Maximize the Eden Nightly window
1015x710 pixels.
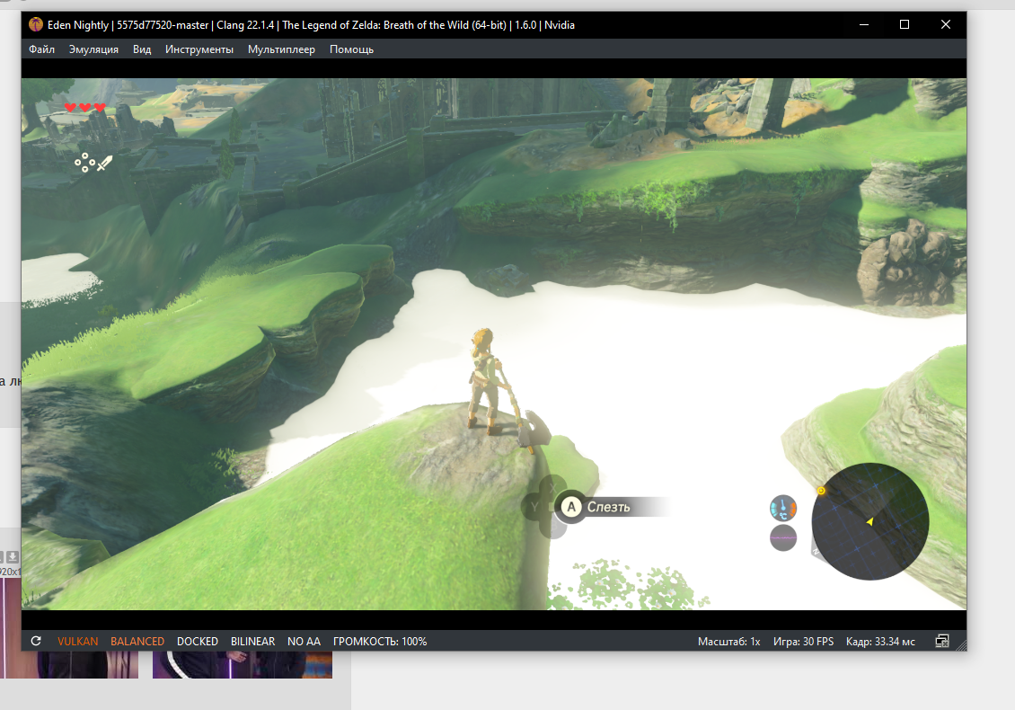[x=905, y=24]
